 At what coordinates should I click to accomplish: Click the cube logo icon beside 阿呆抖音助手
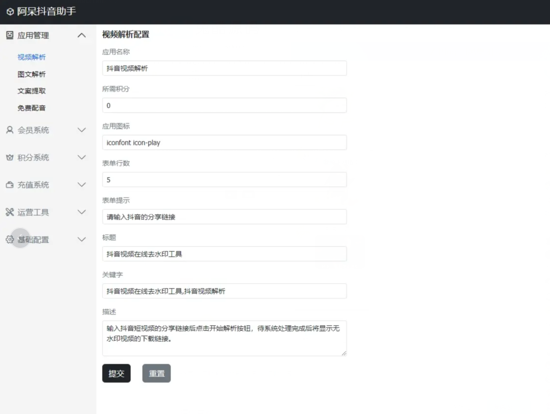pyautogui.click(x=10, y=12)
